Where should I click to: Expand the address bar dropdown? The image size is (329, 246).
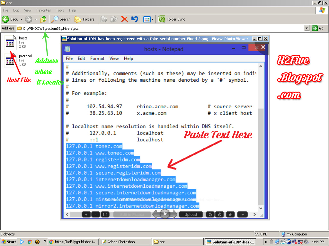307,28
